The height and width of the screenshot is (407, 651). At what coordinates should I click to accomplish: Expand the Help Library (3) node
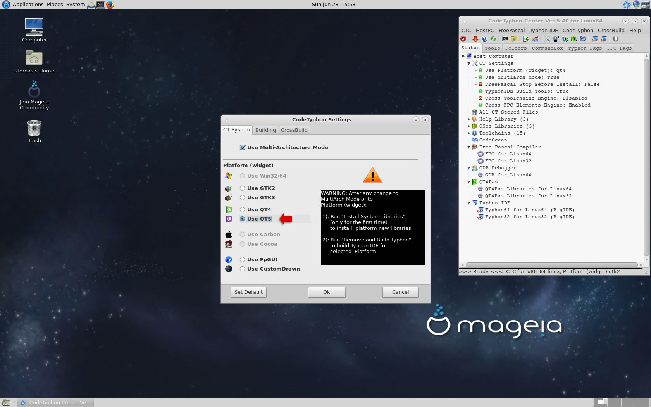coord(468,119)
